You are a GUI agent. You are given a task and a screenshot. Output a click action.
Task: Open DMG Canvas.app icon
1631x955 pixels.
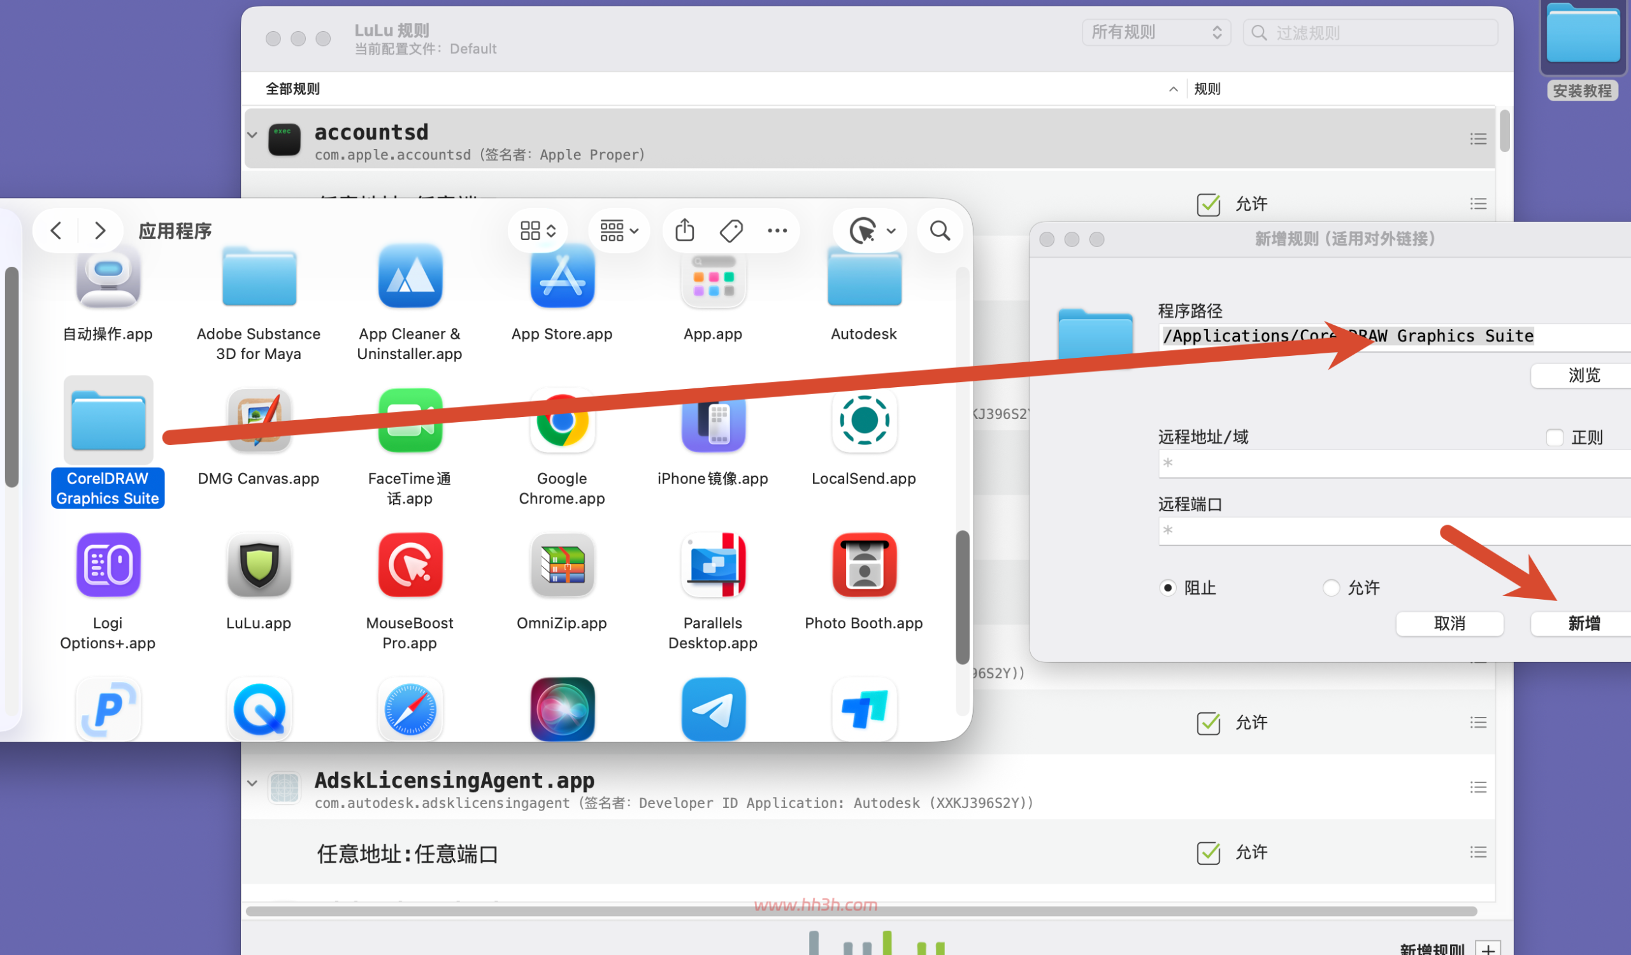[259, 420]
